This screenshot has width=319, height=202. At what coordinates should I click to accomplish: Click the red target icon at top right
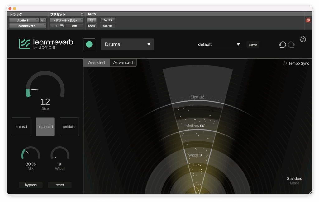tap(308, 20)
